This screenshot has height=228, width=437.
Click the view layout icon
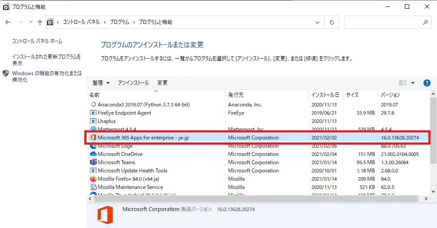(402, 83)
